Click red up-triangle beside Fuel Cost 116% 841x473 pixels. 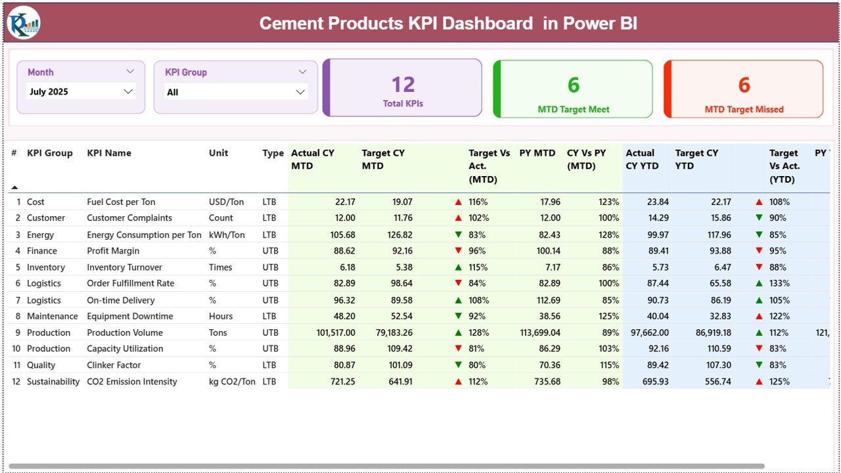(458, 202)
